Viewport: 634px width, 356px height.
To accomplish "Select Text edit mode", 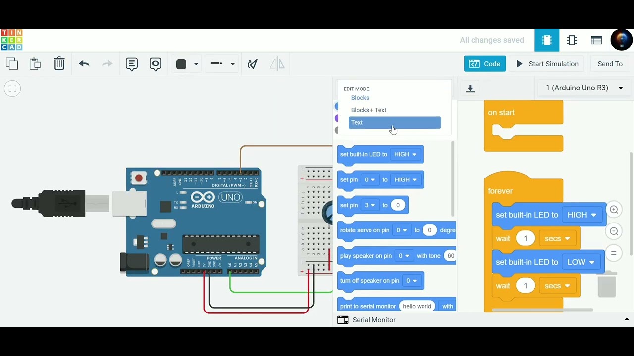I will click(x=395, y=123).
